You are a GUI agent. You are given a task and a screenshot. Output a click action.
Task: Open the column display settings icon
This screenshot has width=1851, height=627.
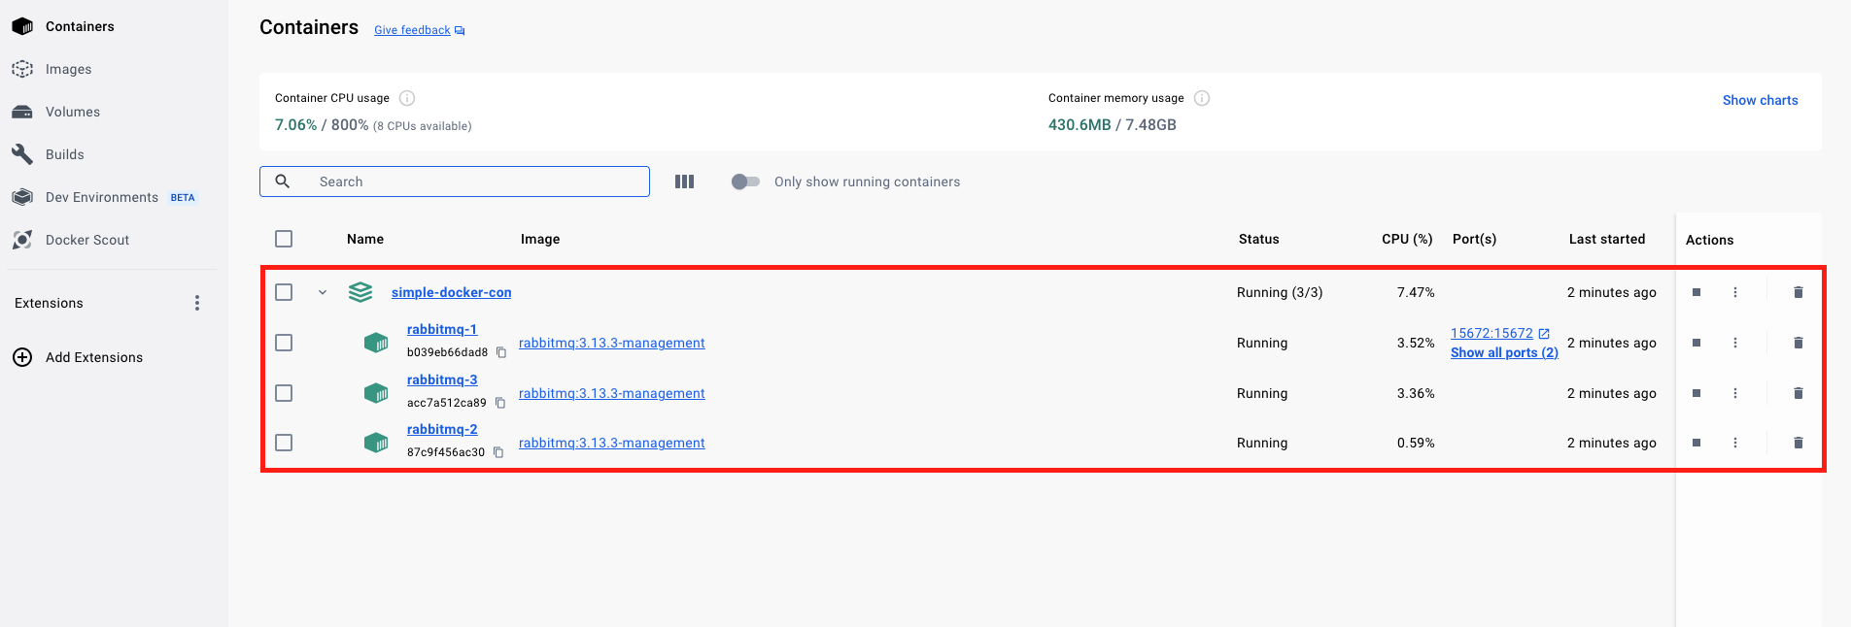coord(684,181)
